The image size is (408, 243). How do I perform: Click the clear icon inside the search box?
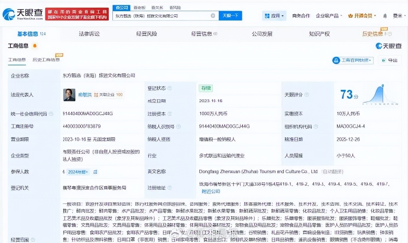213,16
